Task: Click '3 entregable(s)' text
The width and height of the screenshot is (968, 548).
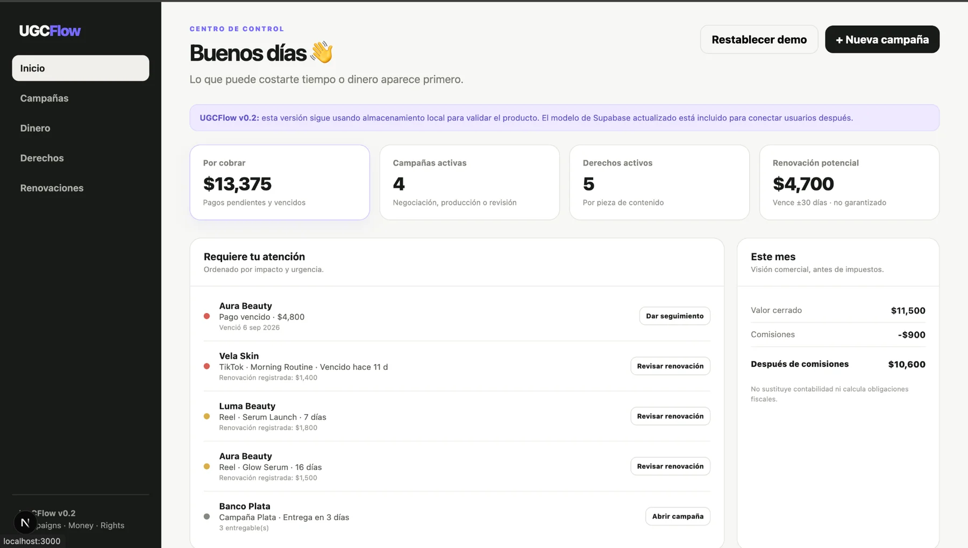Action: coord(244,528)
